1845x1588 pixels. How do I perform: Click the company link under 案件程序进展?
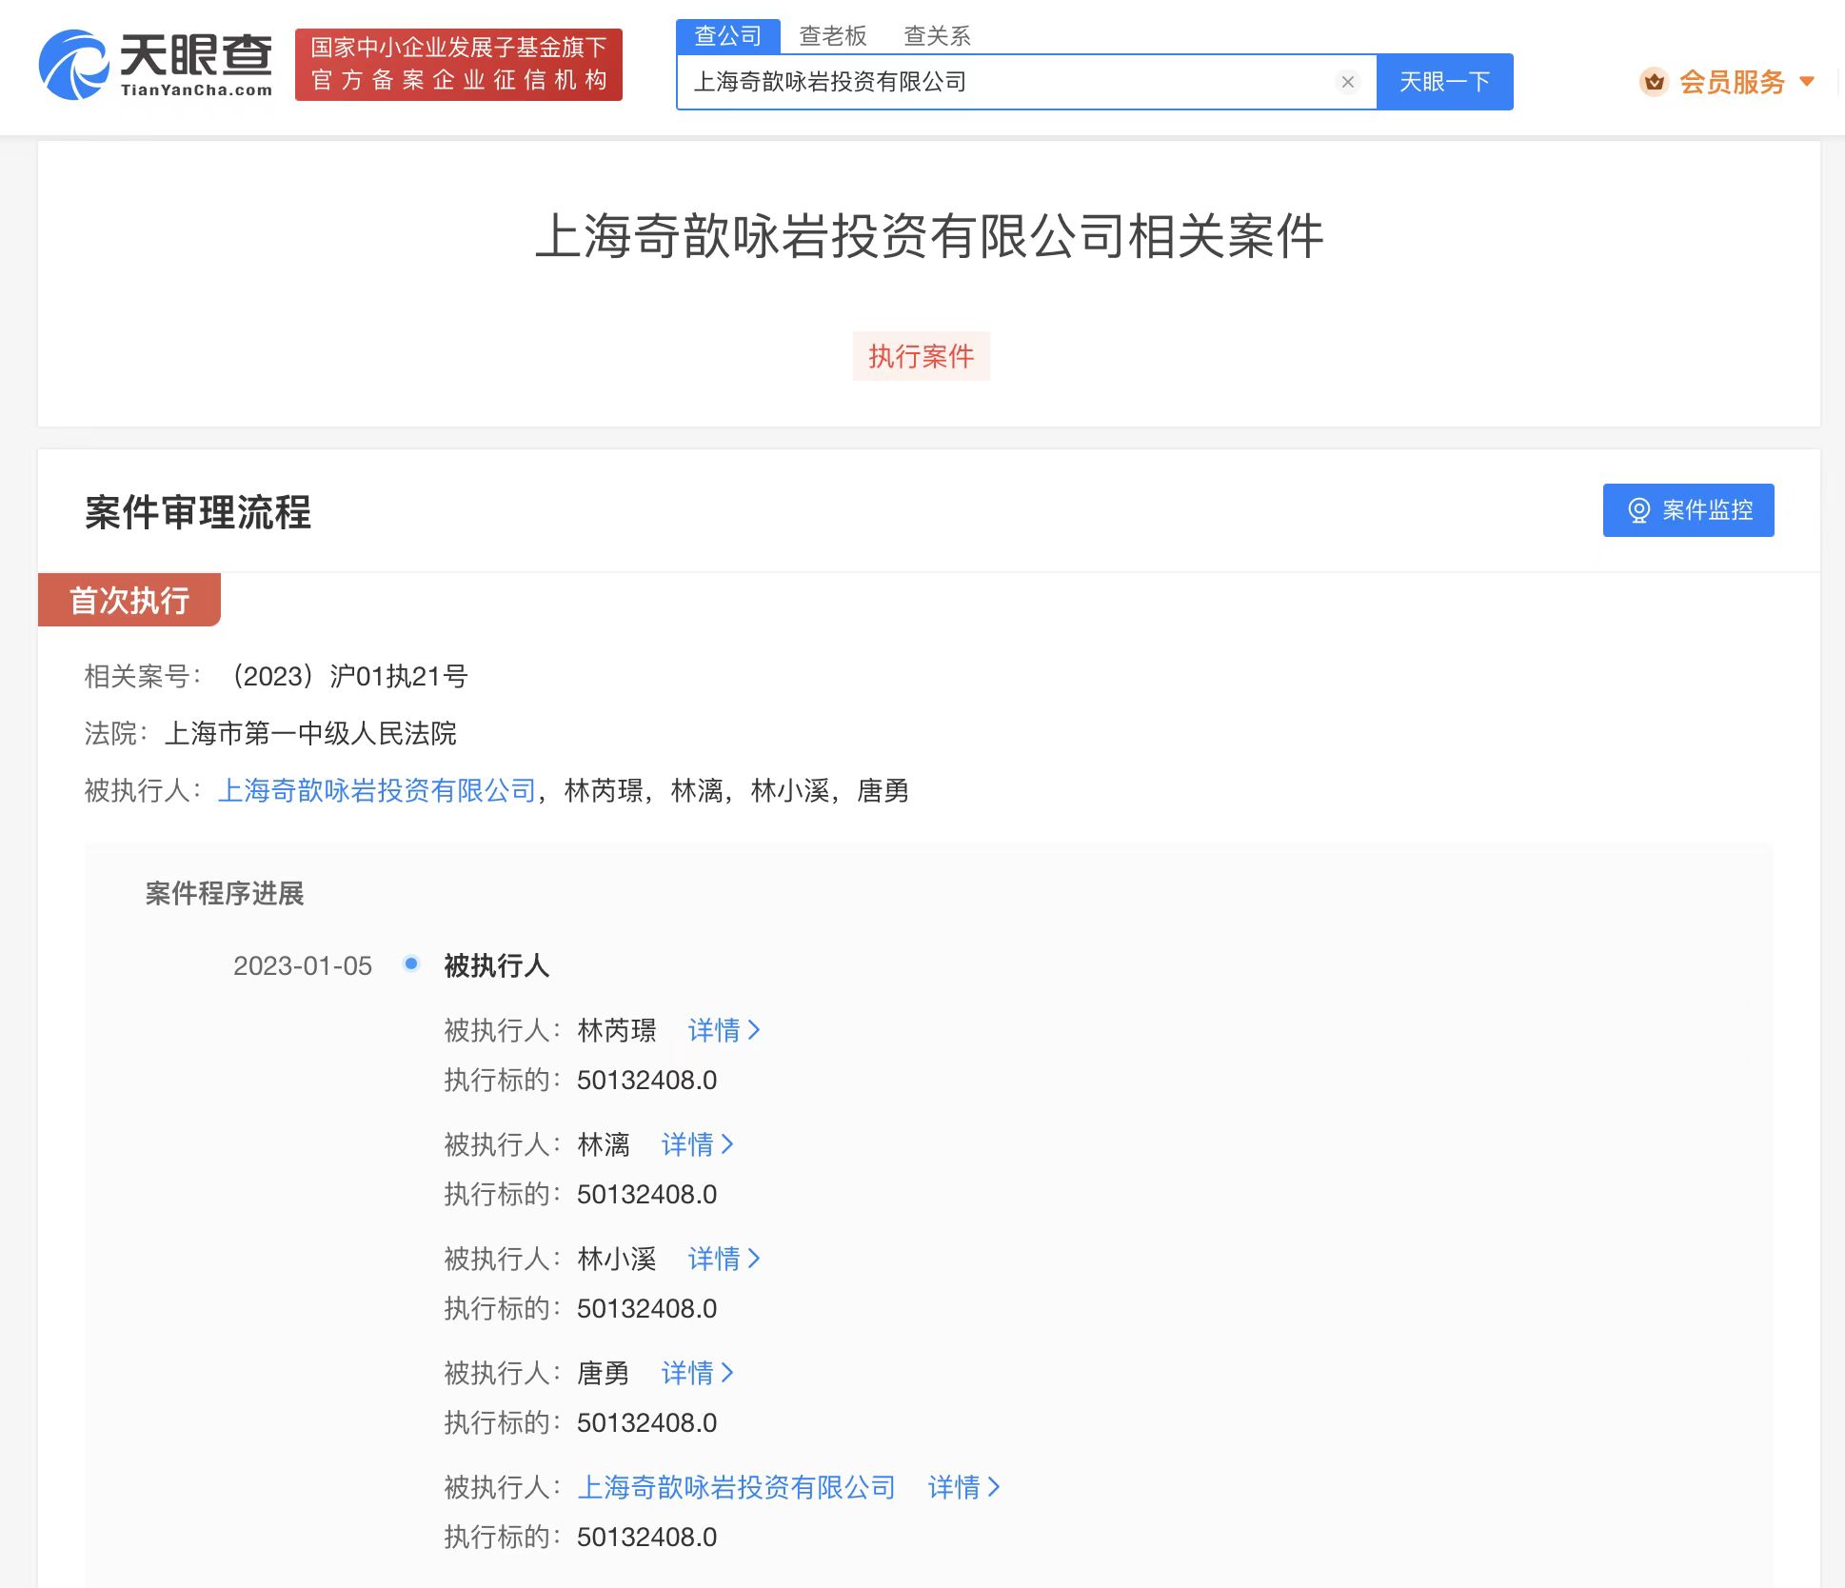point(737,1487)
